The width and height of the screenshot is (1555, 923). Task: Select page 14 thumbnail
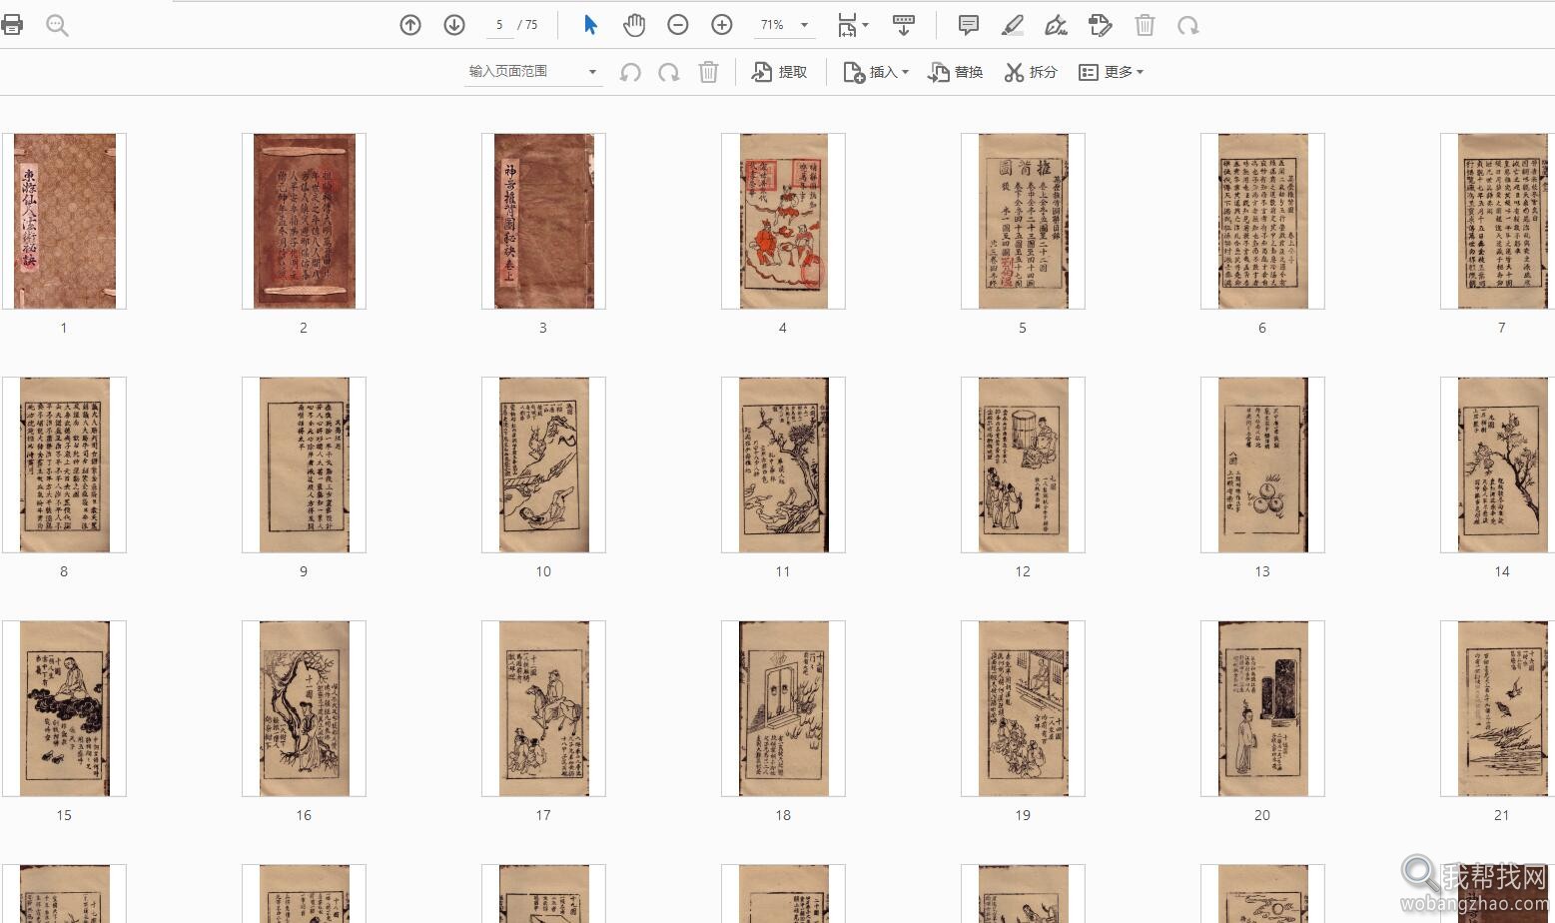click(1497, 464)
